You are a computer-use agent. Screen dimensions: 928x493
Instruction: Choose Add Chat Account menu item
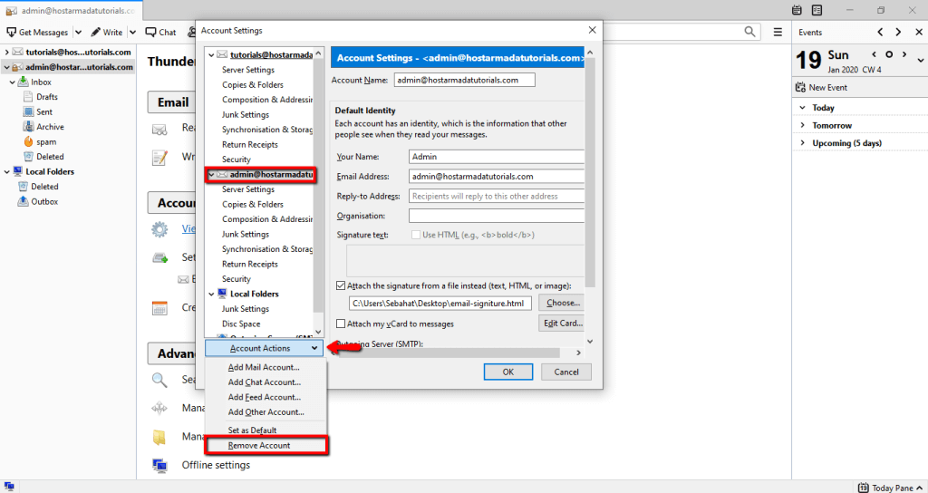[x=264, y=382]
